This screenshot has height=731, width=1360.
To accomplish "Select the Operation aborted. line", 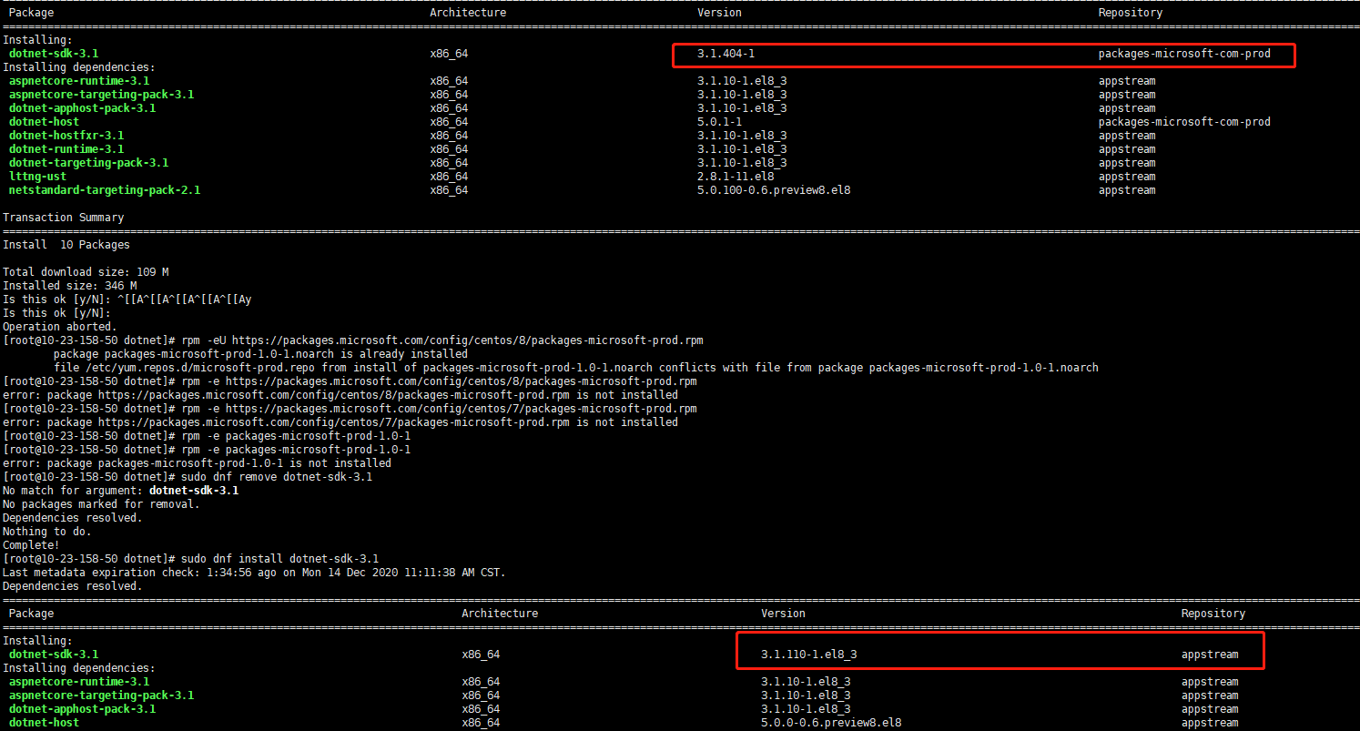I will (x=60, y=327).
